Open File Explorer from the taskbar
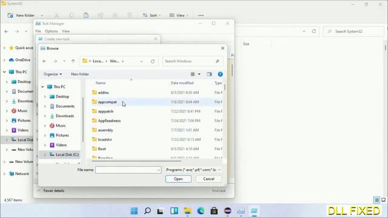This screenshot has height=218, width=388. tap(187, 211)
